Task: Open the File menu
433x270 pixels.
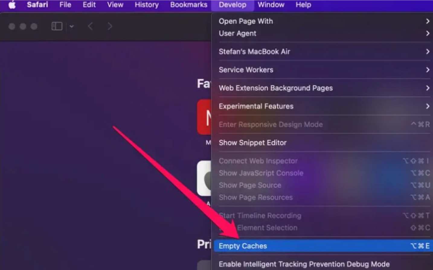Action: point(65,5)
